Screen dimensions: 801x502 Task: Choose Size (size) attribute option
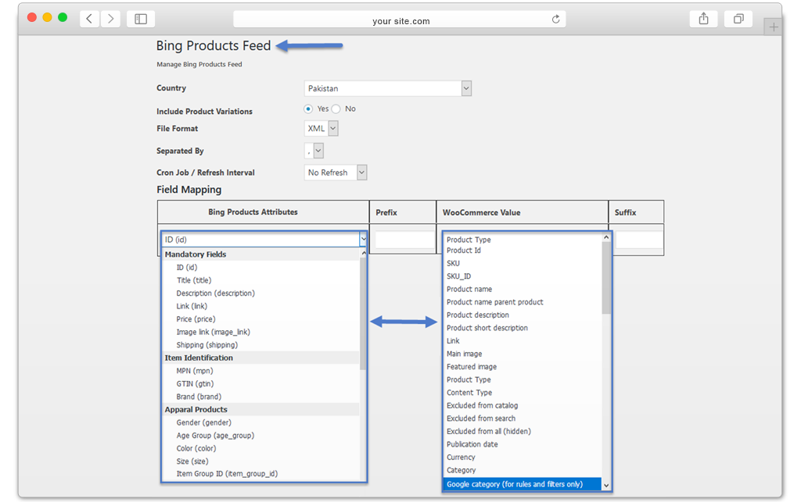[x=192, y=461]
